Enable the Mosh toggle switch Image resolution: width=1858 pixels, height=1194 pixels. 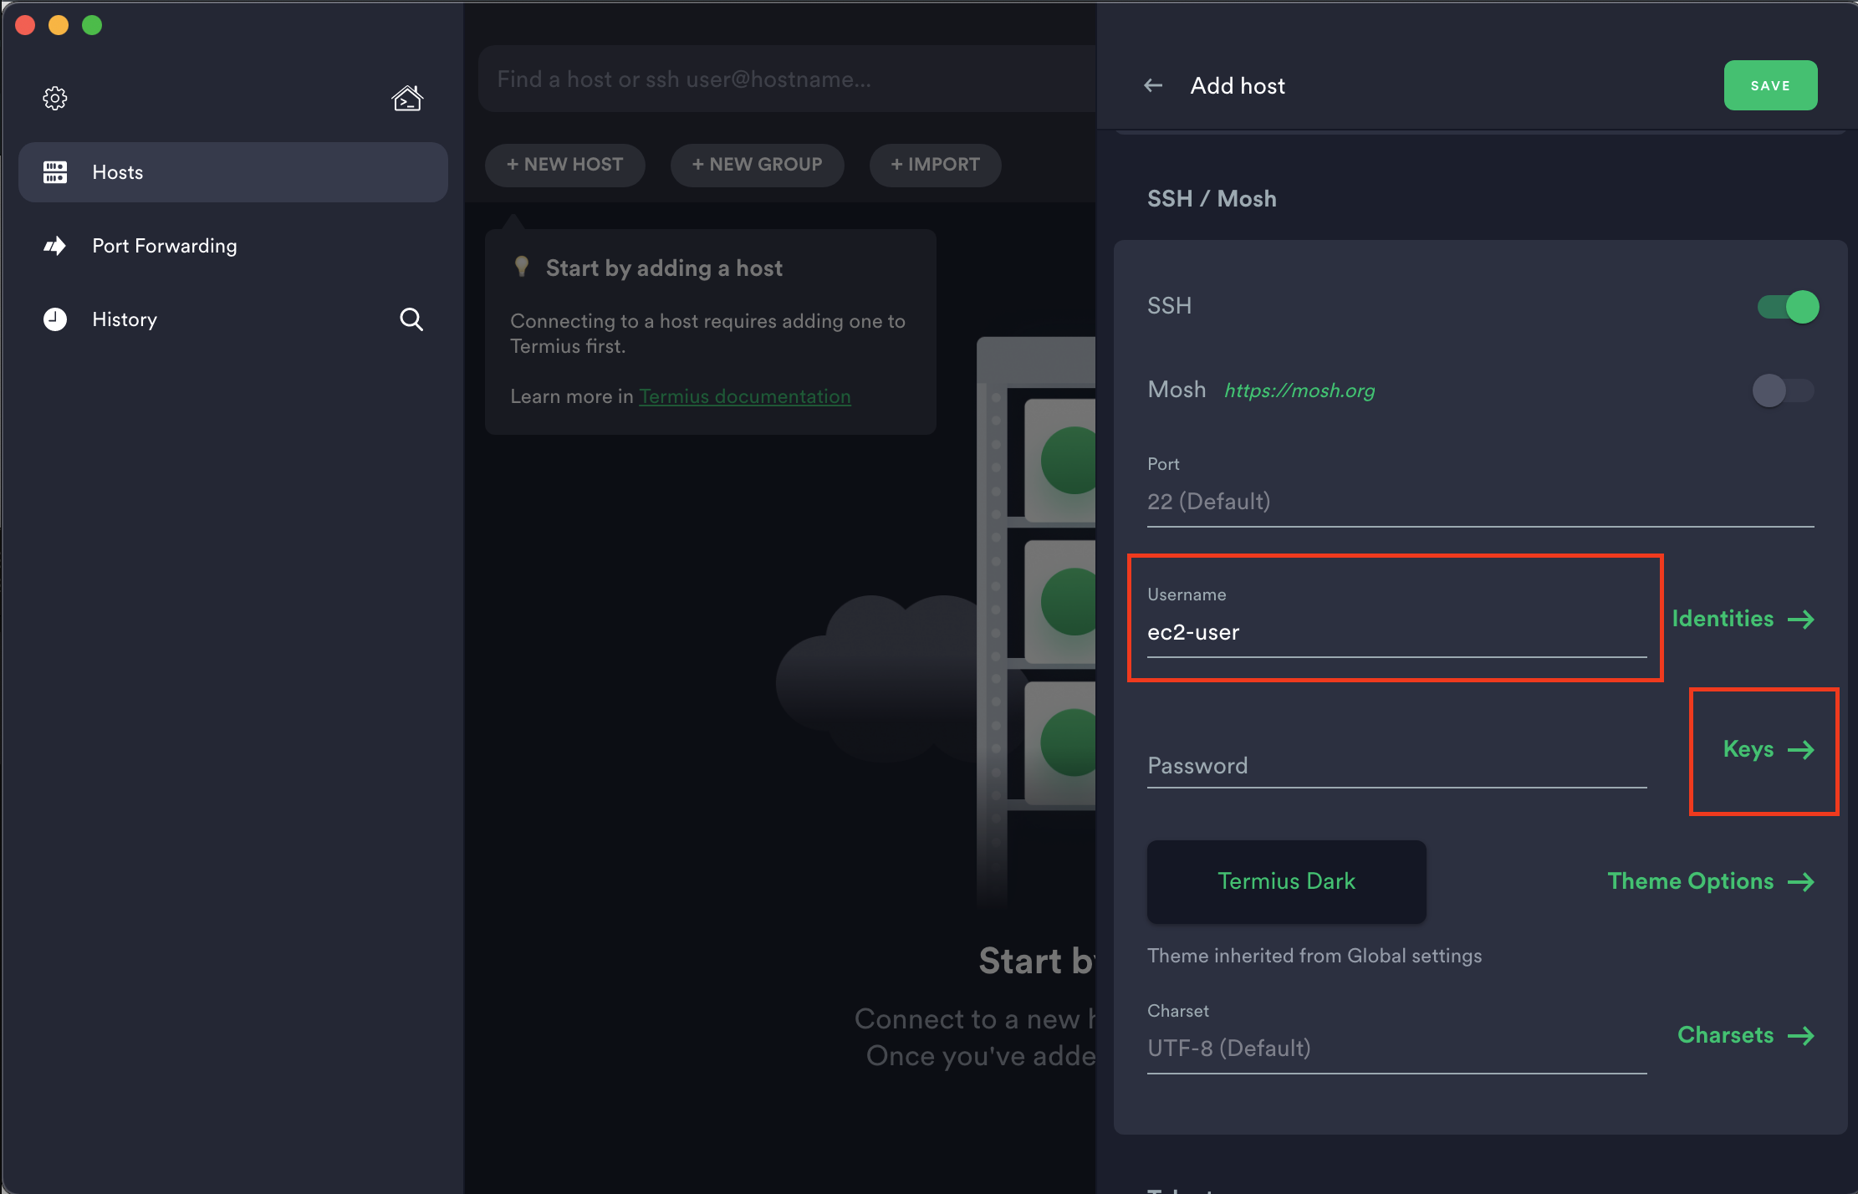(x=1782, y=390)
